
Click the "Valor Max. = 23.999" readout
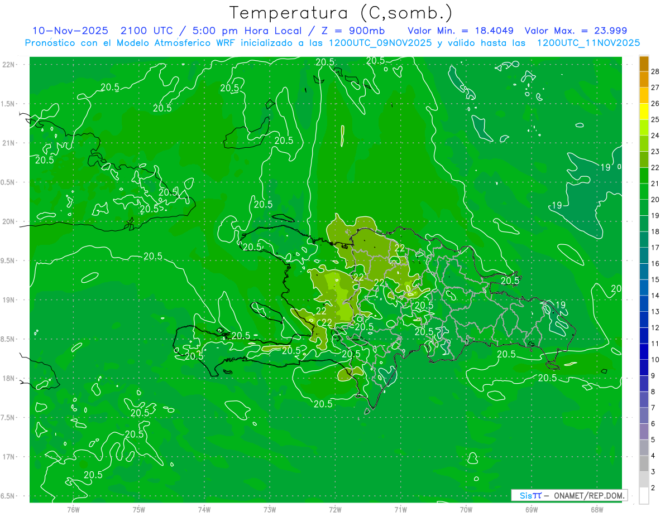coord(576,31)
